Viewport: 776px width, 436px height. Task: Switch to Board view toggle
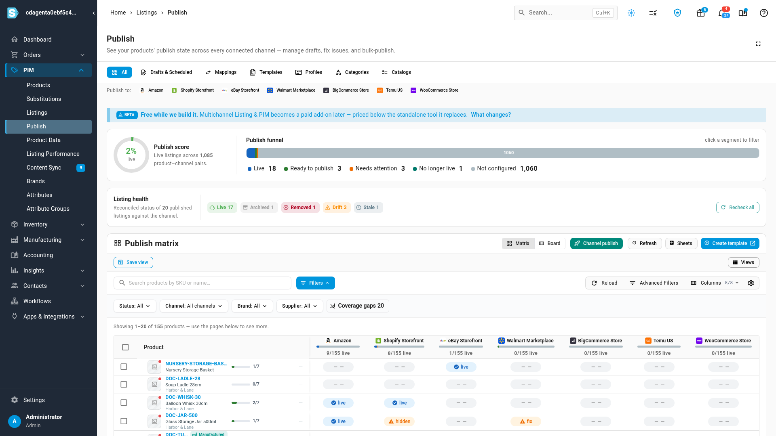click(550, 243)
